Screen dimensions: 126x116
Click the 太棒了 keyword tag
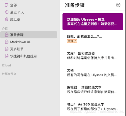coord(72,41)
